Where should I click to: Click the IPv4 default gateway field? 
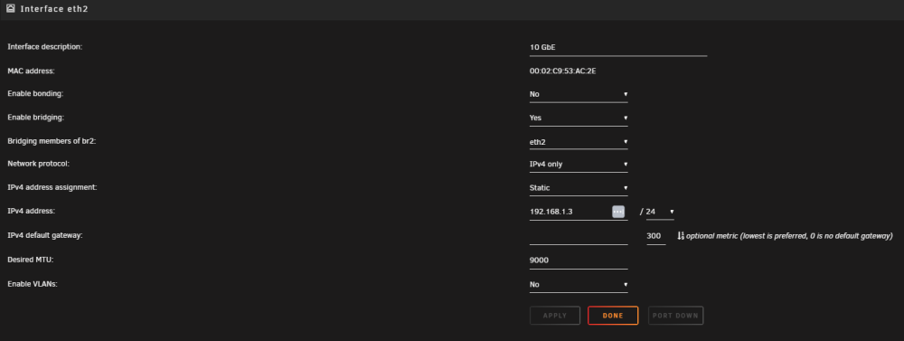coord(579,237)
